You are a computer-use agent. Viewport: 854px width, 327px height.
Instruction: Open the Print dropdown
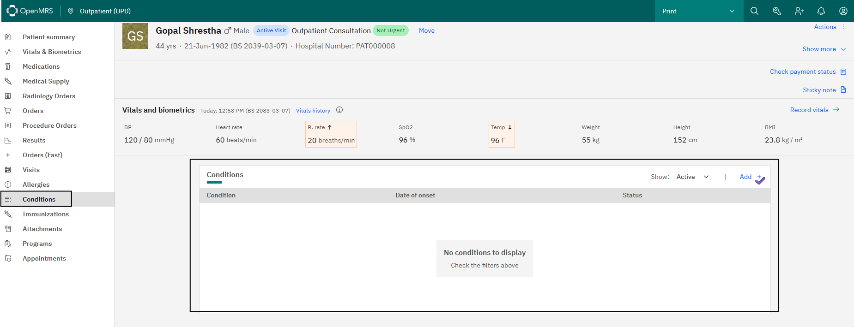pyautogui.click(x=699, y=11)
